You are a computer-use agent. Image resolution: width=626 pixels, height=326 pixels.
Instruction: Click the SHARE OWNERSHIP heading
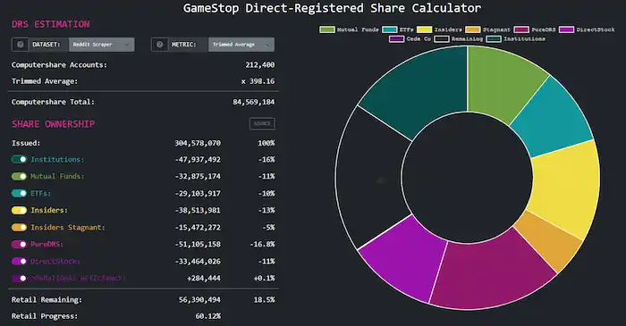53,124
